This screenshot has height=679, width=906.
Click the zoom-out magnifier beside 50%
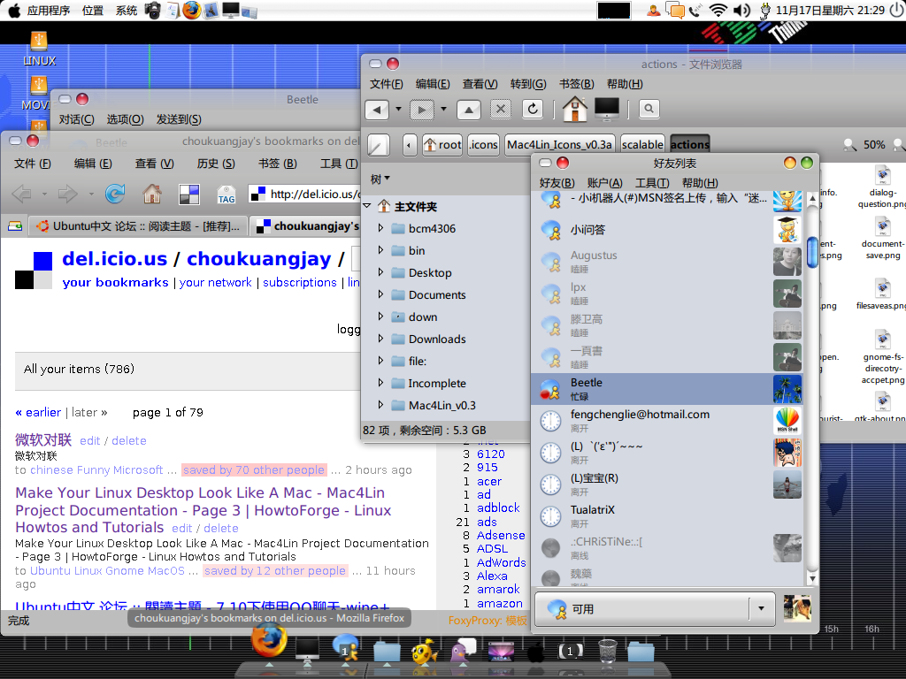pos(849,144)
